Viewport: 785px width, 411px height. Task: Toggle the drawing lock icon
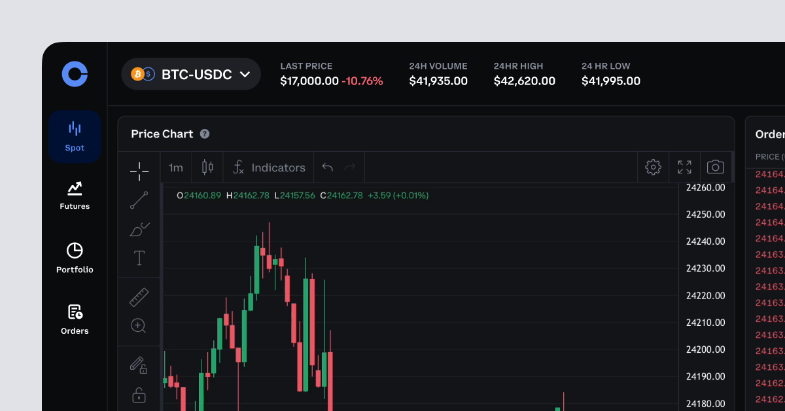point(139,365)
